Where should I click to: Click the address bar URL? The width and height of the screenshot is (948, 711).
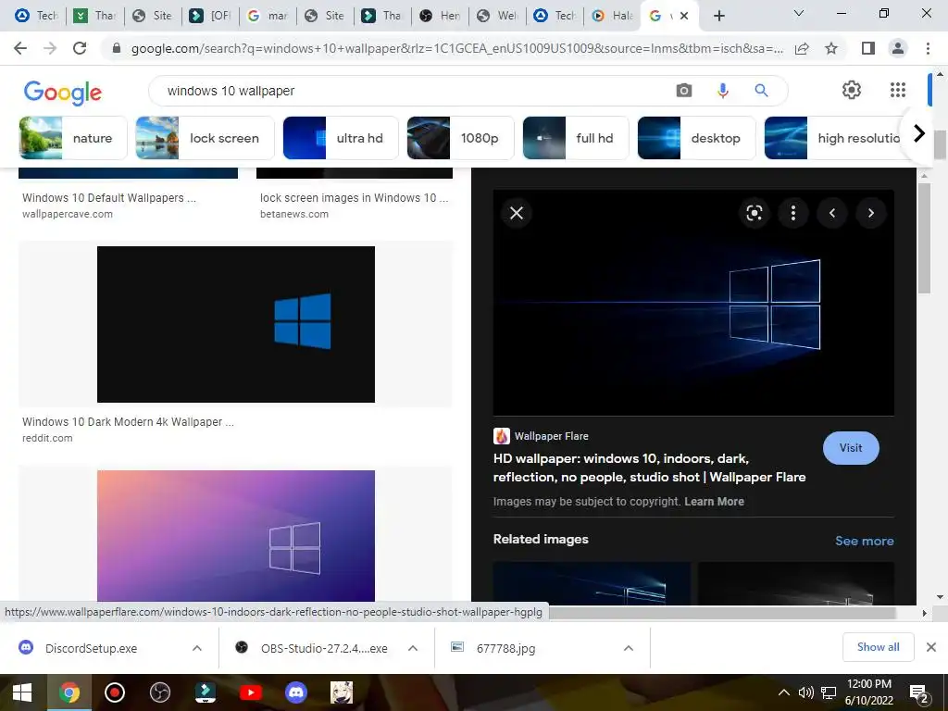(x=457, y=48)
